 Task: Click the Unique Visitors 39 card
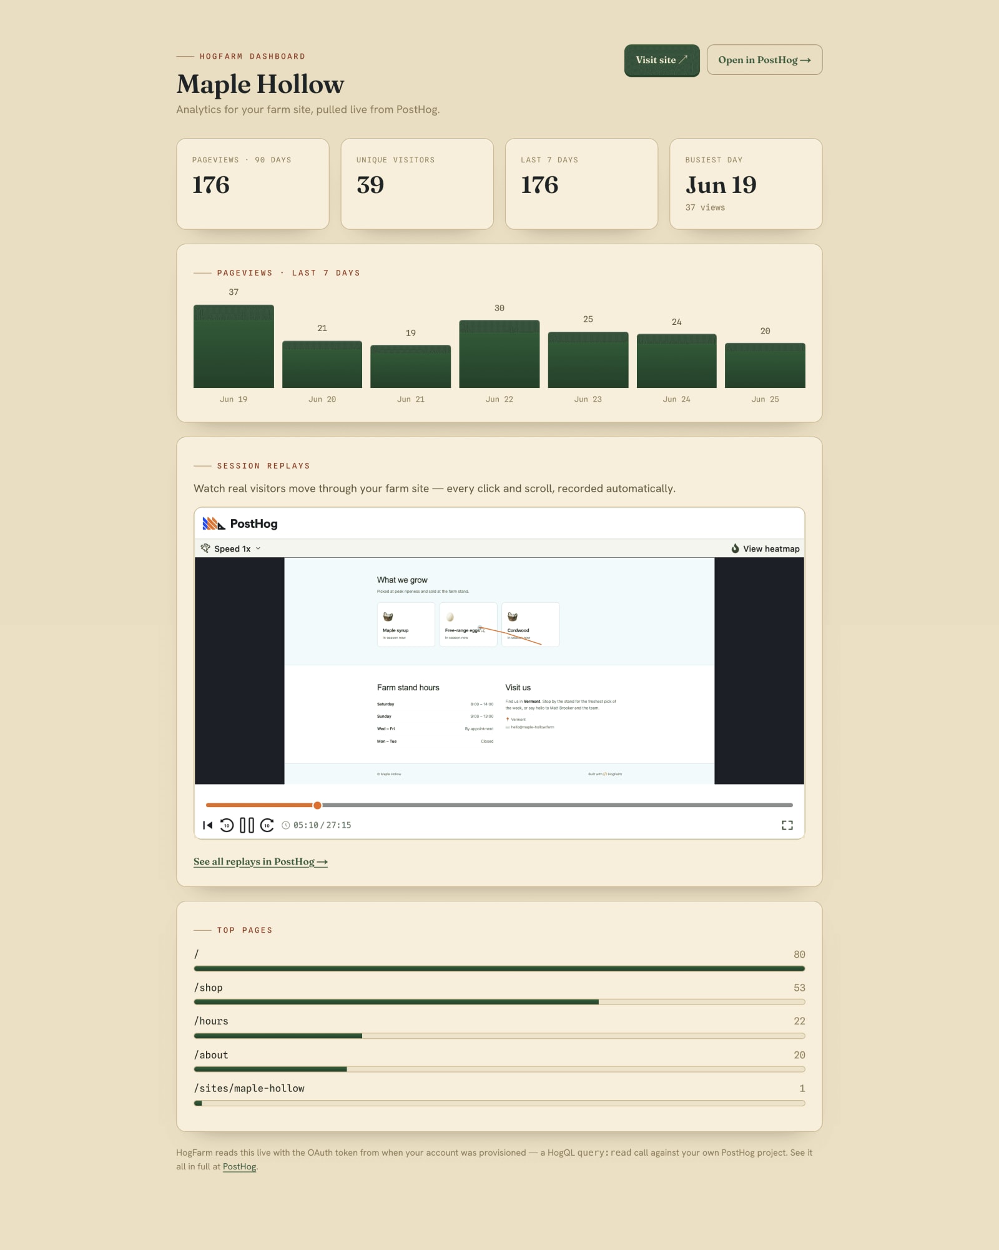[x=417, y=184]
